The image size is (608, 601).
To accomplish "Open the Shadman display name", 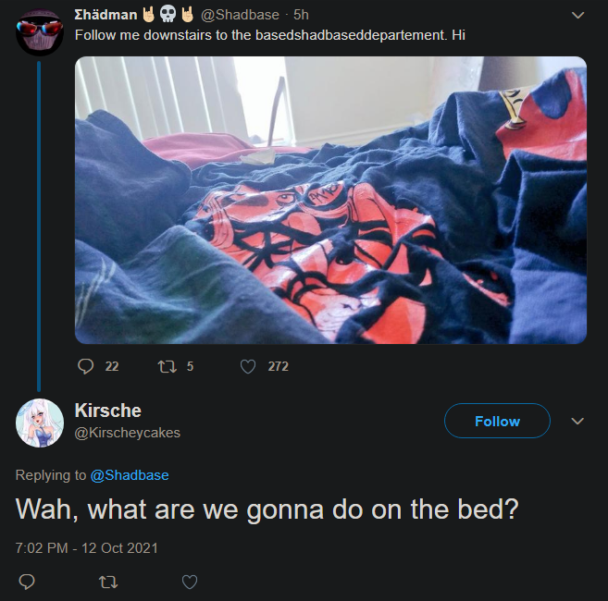I will click(x=105, y=15).
